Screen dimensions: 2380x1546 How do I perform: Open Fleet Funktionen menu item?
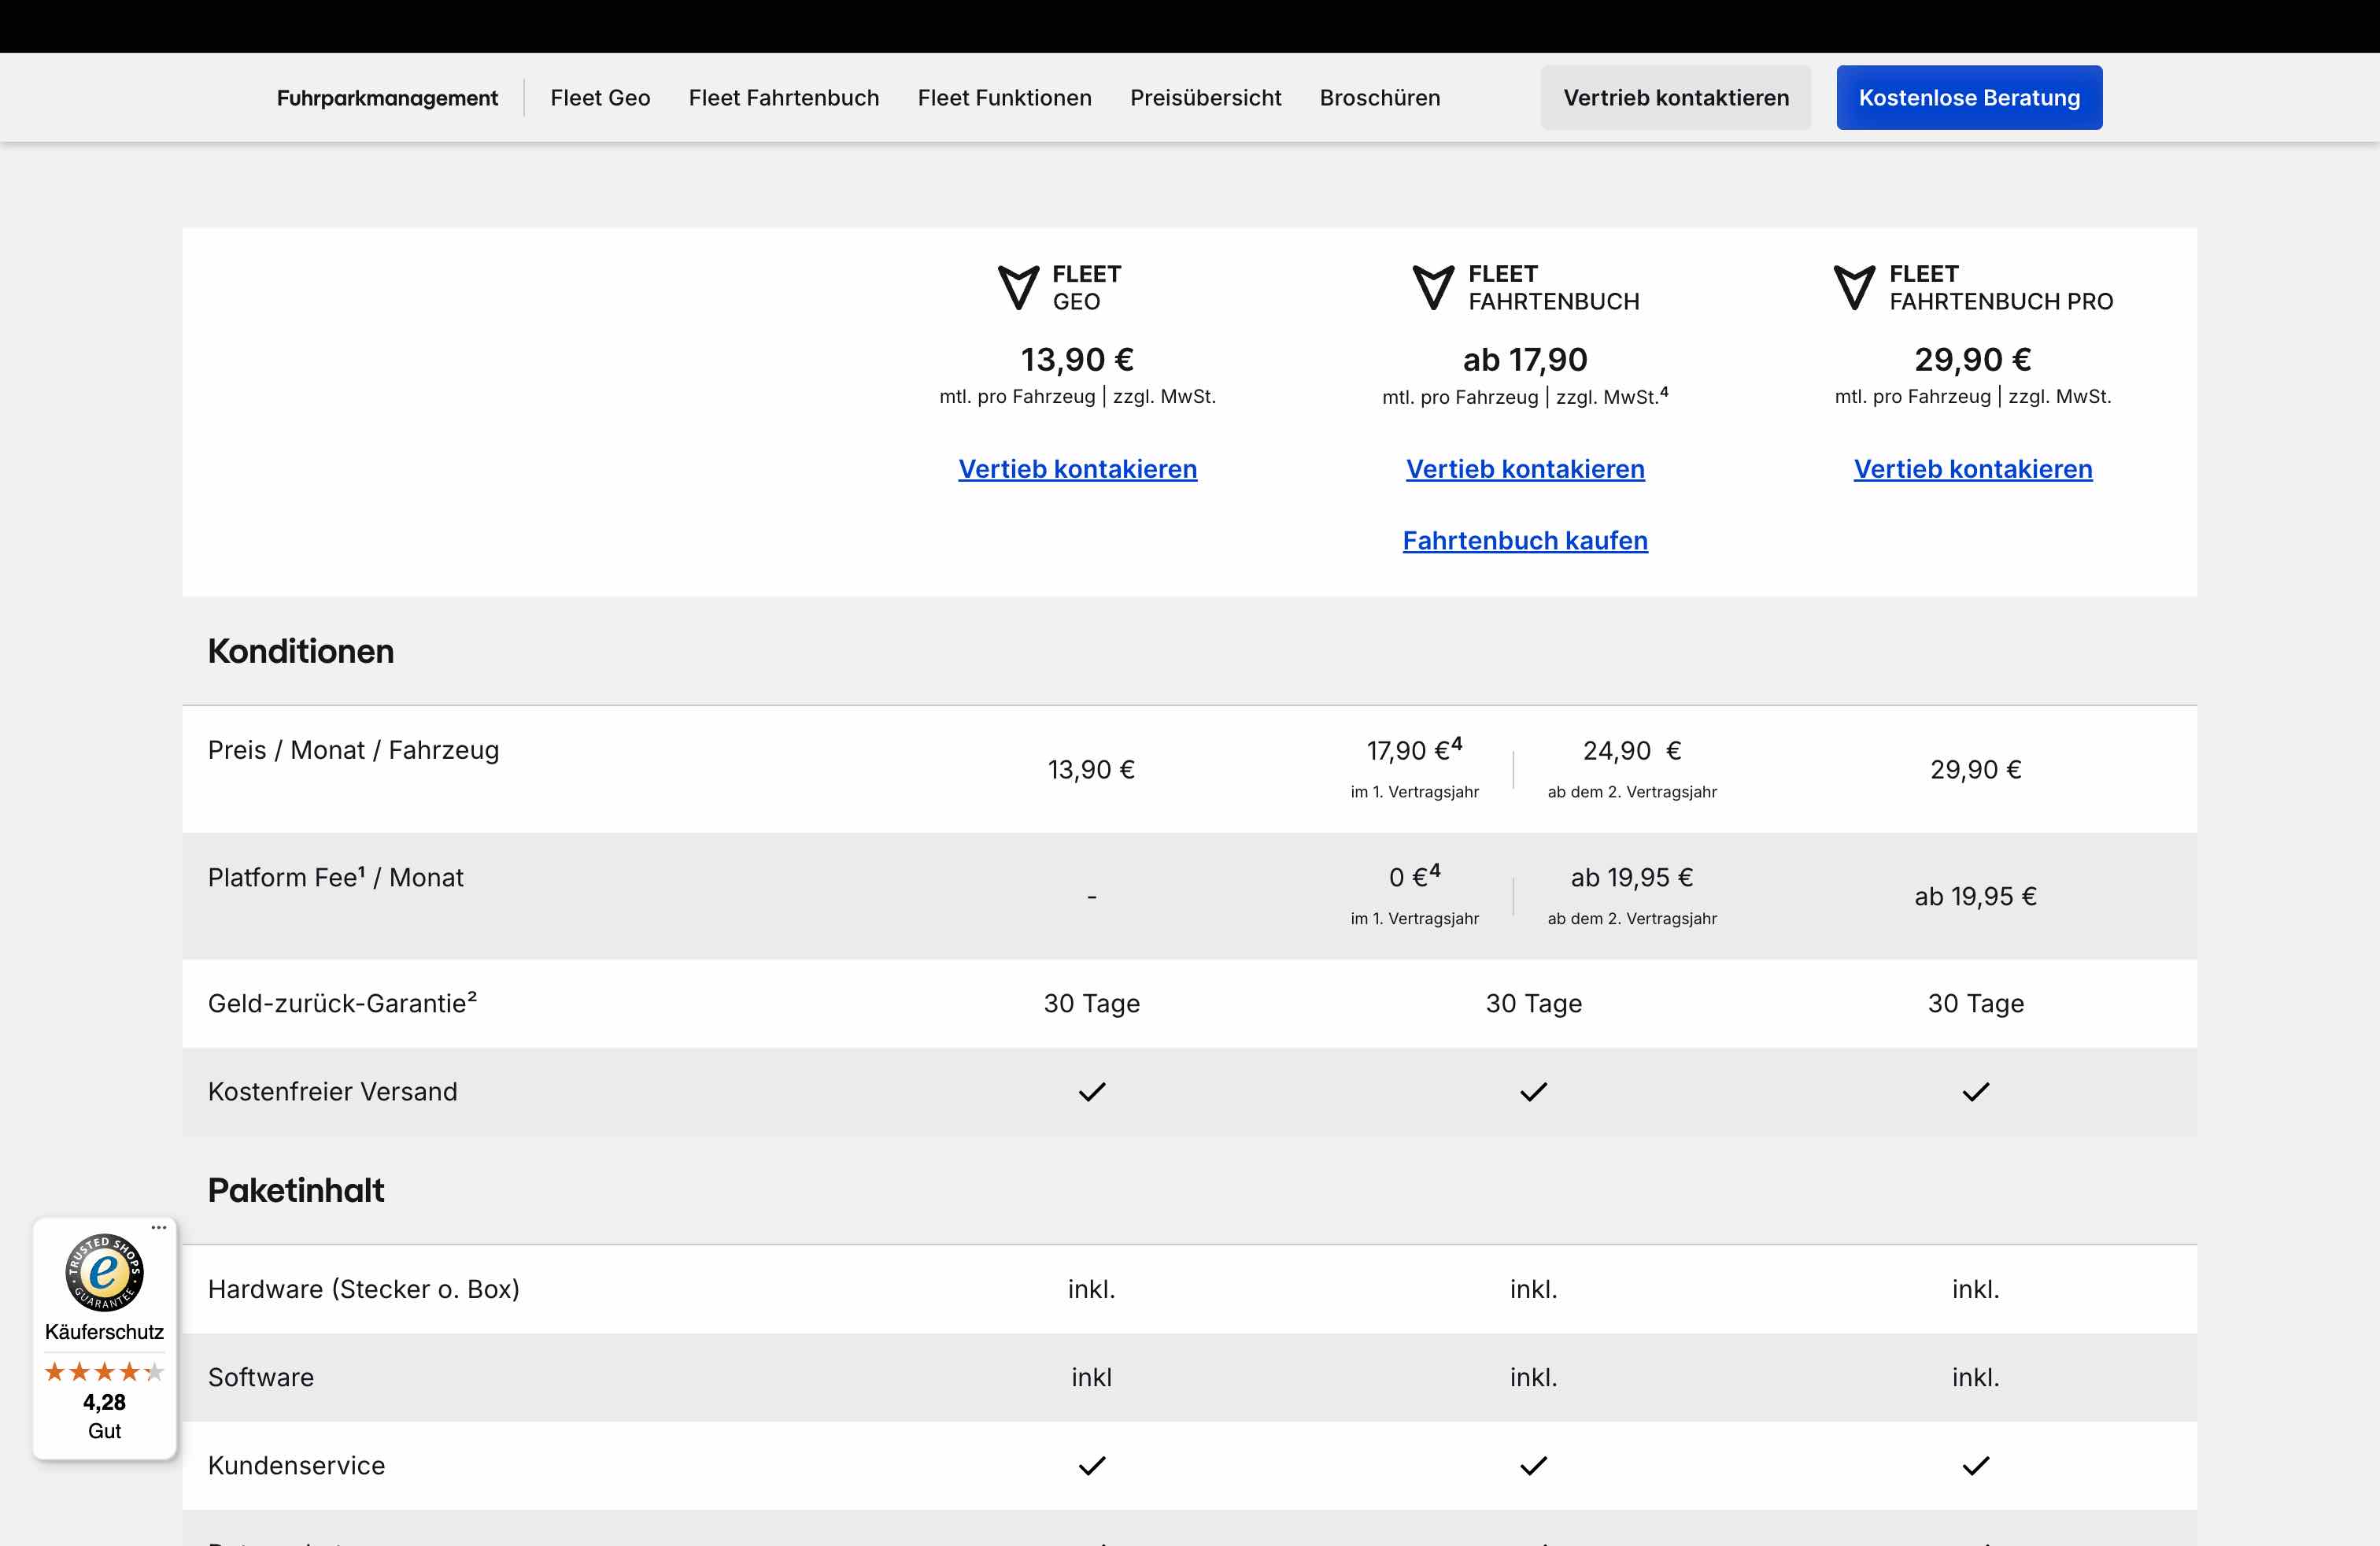pos(1004,98)
